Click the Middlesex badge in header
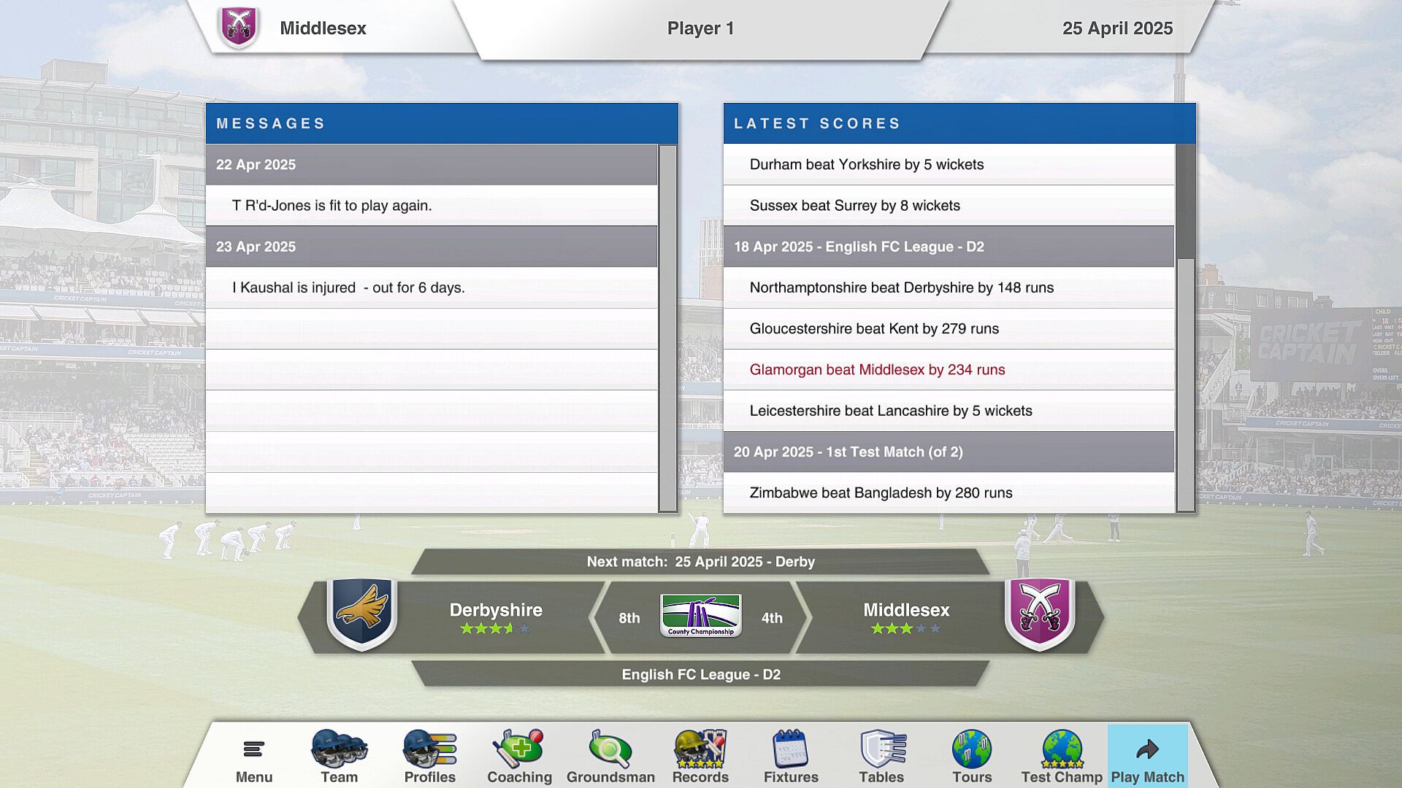 (239, 28)
